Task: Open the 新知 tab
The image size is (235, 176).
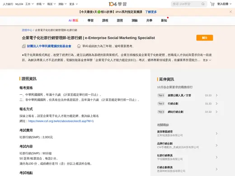Action: click(x=164, y=20)
